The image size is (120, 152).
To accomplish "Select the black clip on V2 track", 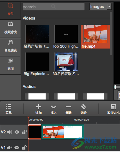I will pyautogui.click(x=35, y=132).
